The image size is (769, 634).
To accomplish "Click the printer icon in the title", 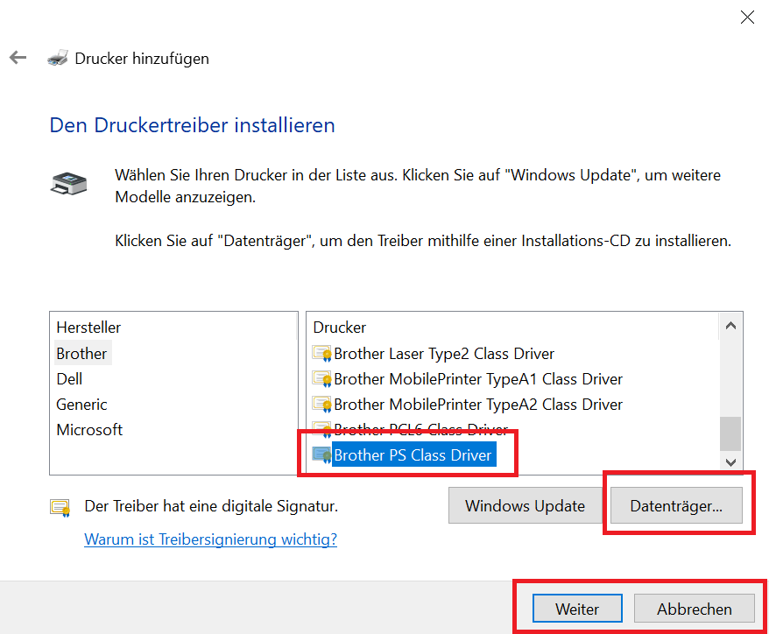I will tap(57, 59).
